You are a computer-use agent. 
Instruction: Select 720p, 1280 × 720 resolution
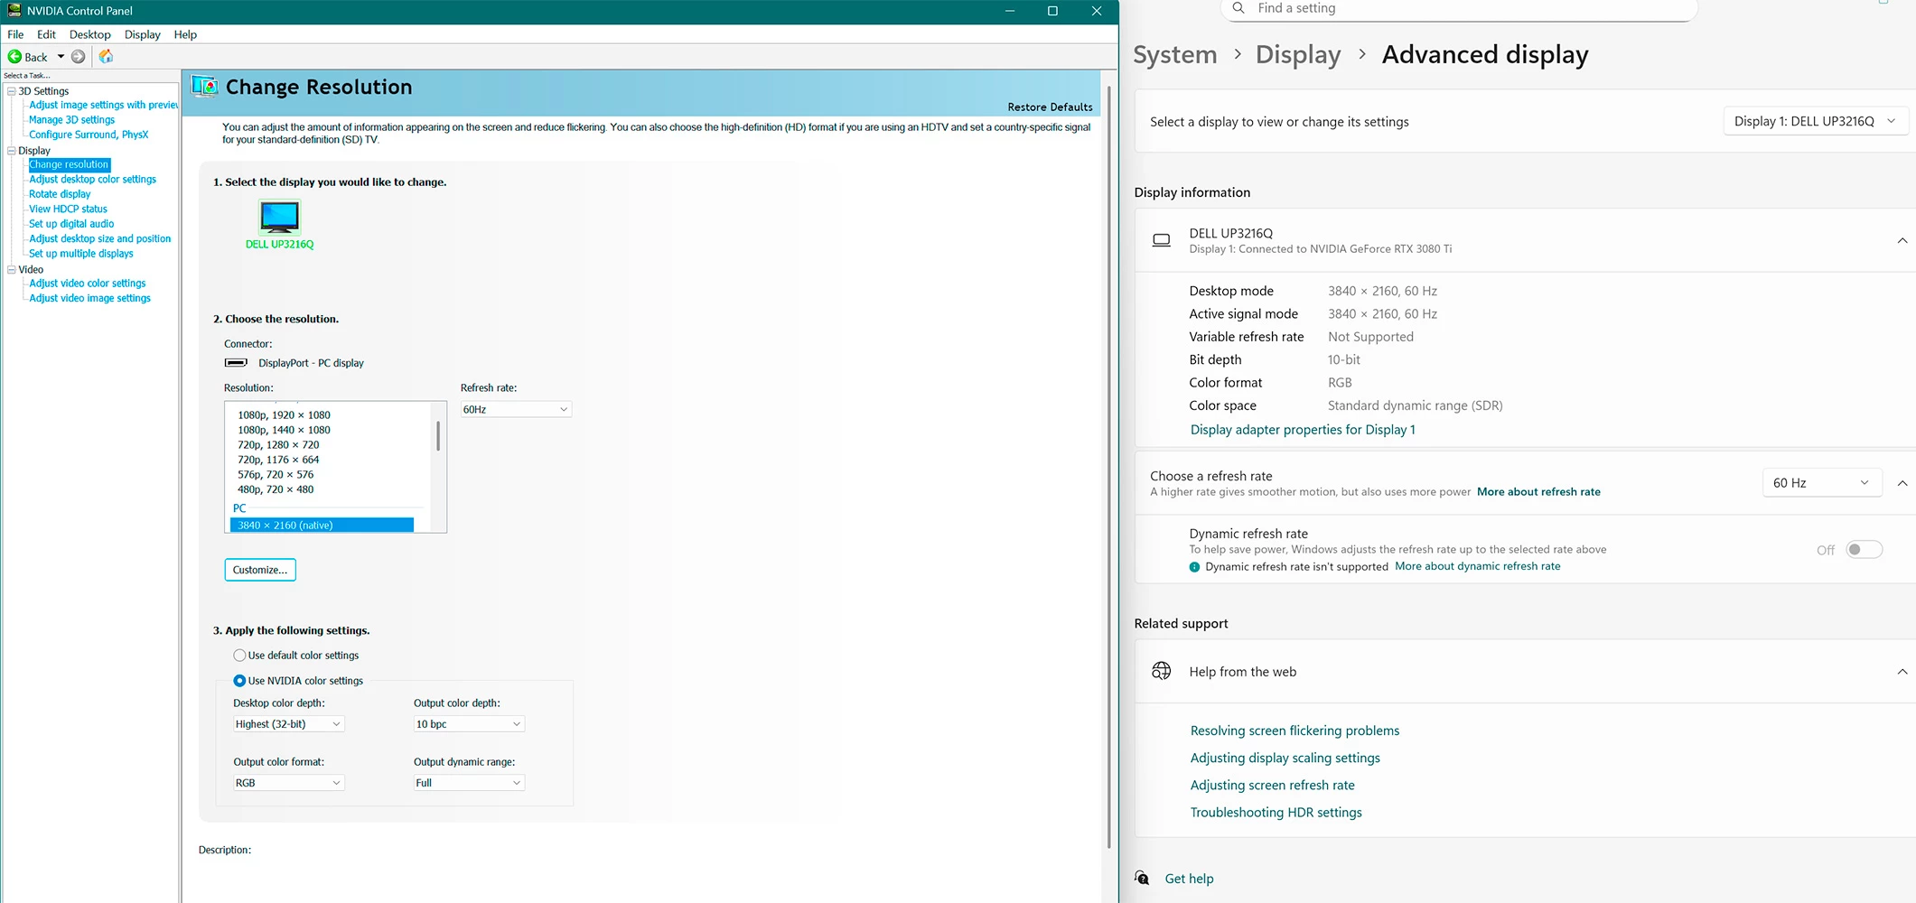(278, 445)
